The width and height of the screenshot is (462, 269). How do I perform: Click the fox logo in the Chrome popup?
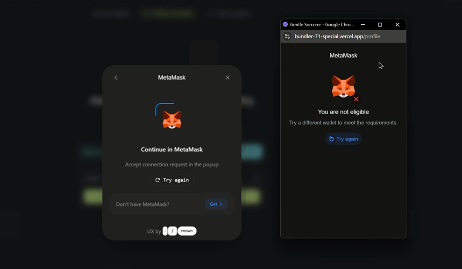tap(343, 86)
